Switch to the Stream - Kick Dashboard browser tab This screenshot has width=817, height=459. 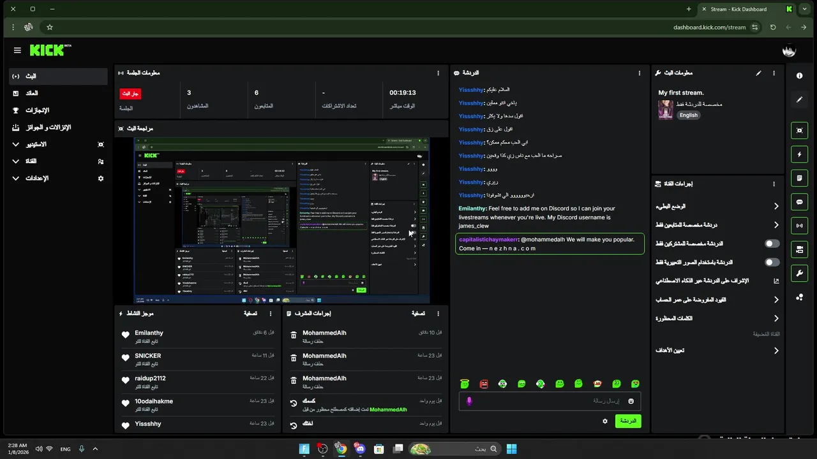[747, 9]
